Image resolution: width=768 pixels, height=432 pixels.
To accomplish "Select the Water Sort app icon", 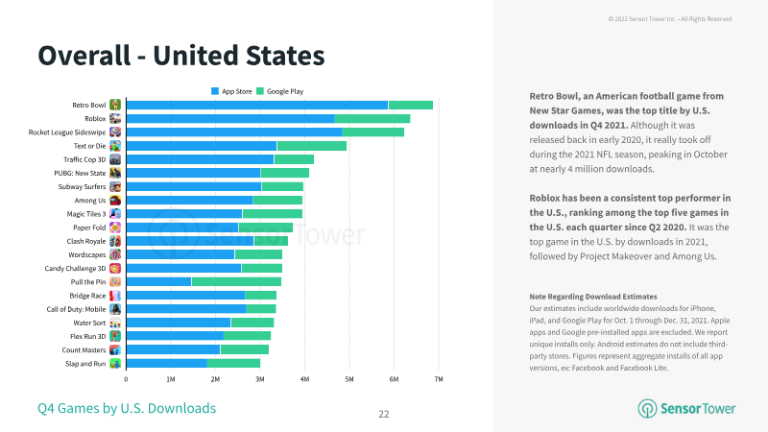I will [x=115, y=323].
